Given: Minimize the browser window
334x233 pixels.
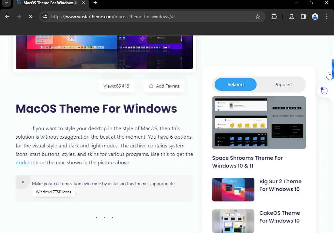Looking at the screenshot, I should (x=296, y=3).
